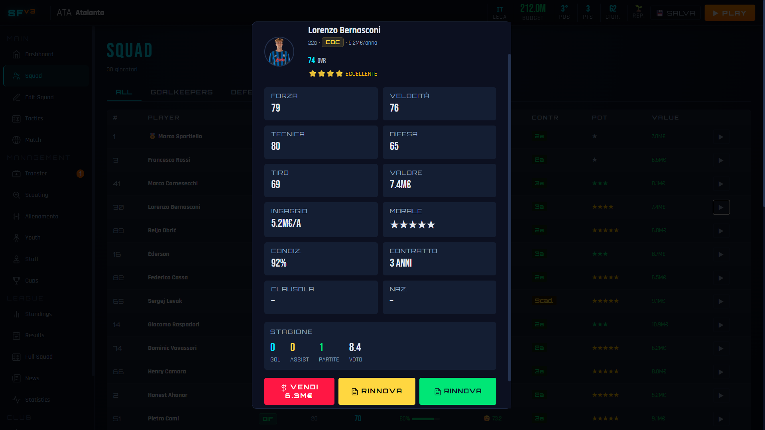
Task: Expand Lorenzo Bernasconi row arrow
Action: point(721,207)
